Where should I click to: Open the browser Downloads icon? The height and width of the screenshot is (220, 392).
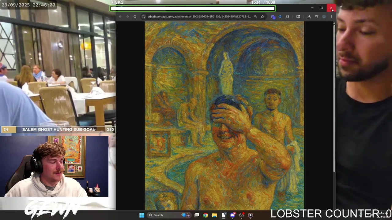point(309,16)
